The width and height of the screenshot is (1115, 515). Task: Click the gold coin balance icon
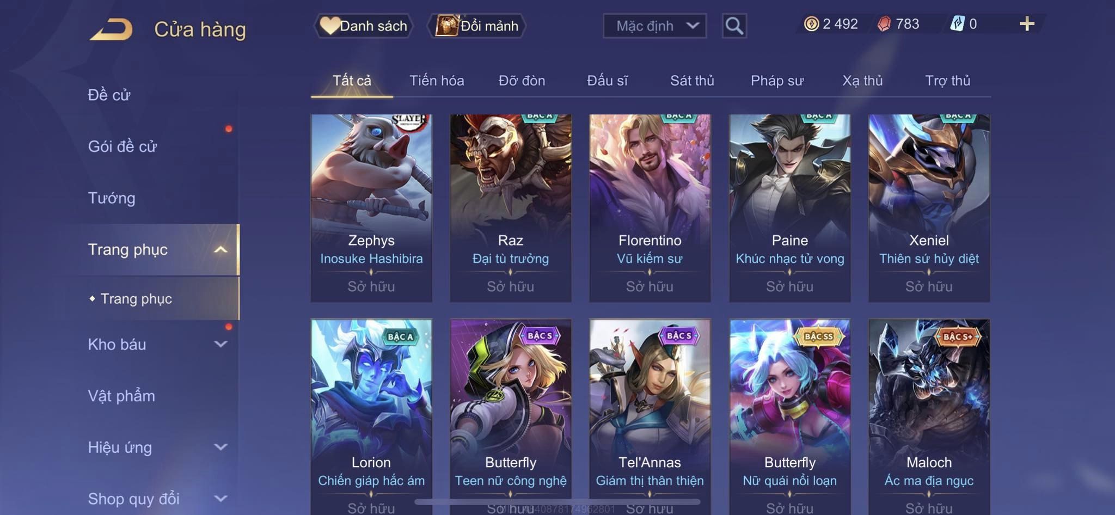pyautogui.click(x=811, y=24)
